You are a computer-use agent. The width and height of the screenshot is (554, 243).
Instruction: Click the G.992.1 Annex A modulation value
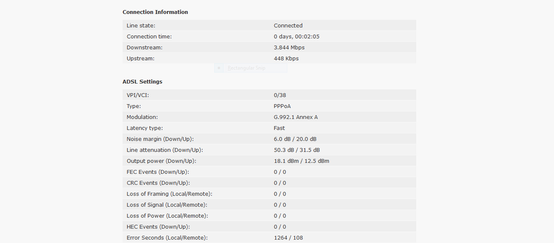[x=296, y=117]
